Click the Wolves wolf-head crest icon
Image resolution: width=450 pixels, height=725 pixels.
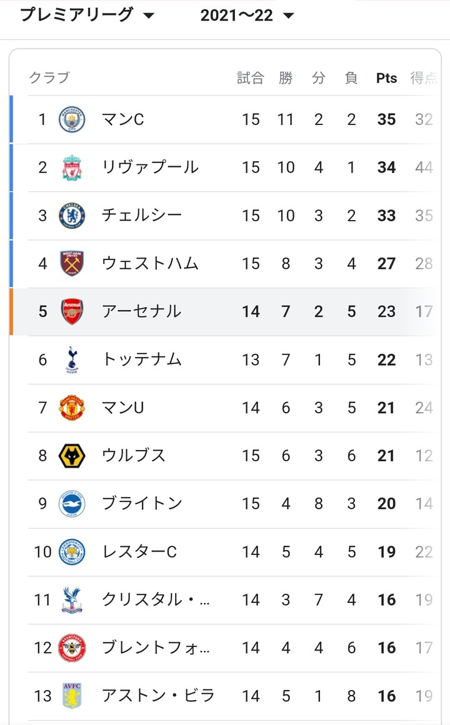[72, 456]
